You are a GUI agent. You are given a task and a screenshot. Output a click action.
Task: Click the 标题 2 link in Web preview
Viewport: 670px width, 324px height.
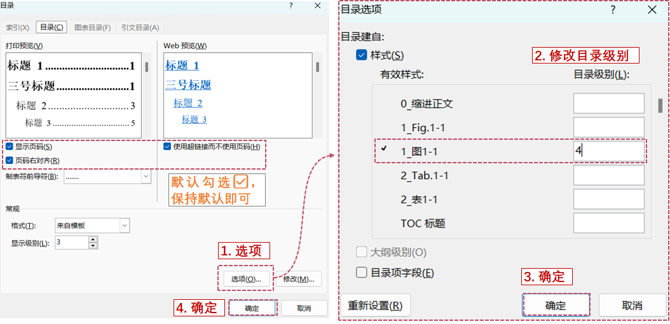click(x=188, y=103)
